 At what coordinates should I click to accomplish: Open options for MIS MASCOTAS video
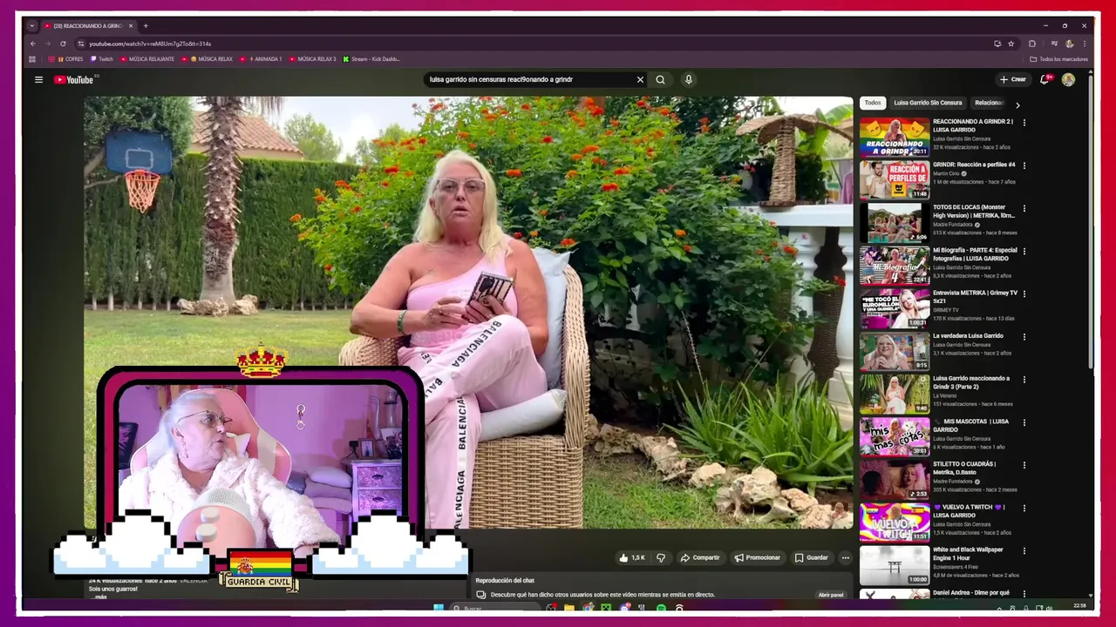pos(1024,422)
